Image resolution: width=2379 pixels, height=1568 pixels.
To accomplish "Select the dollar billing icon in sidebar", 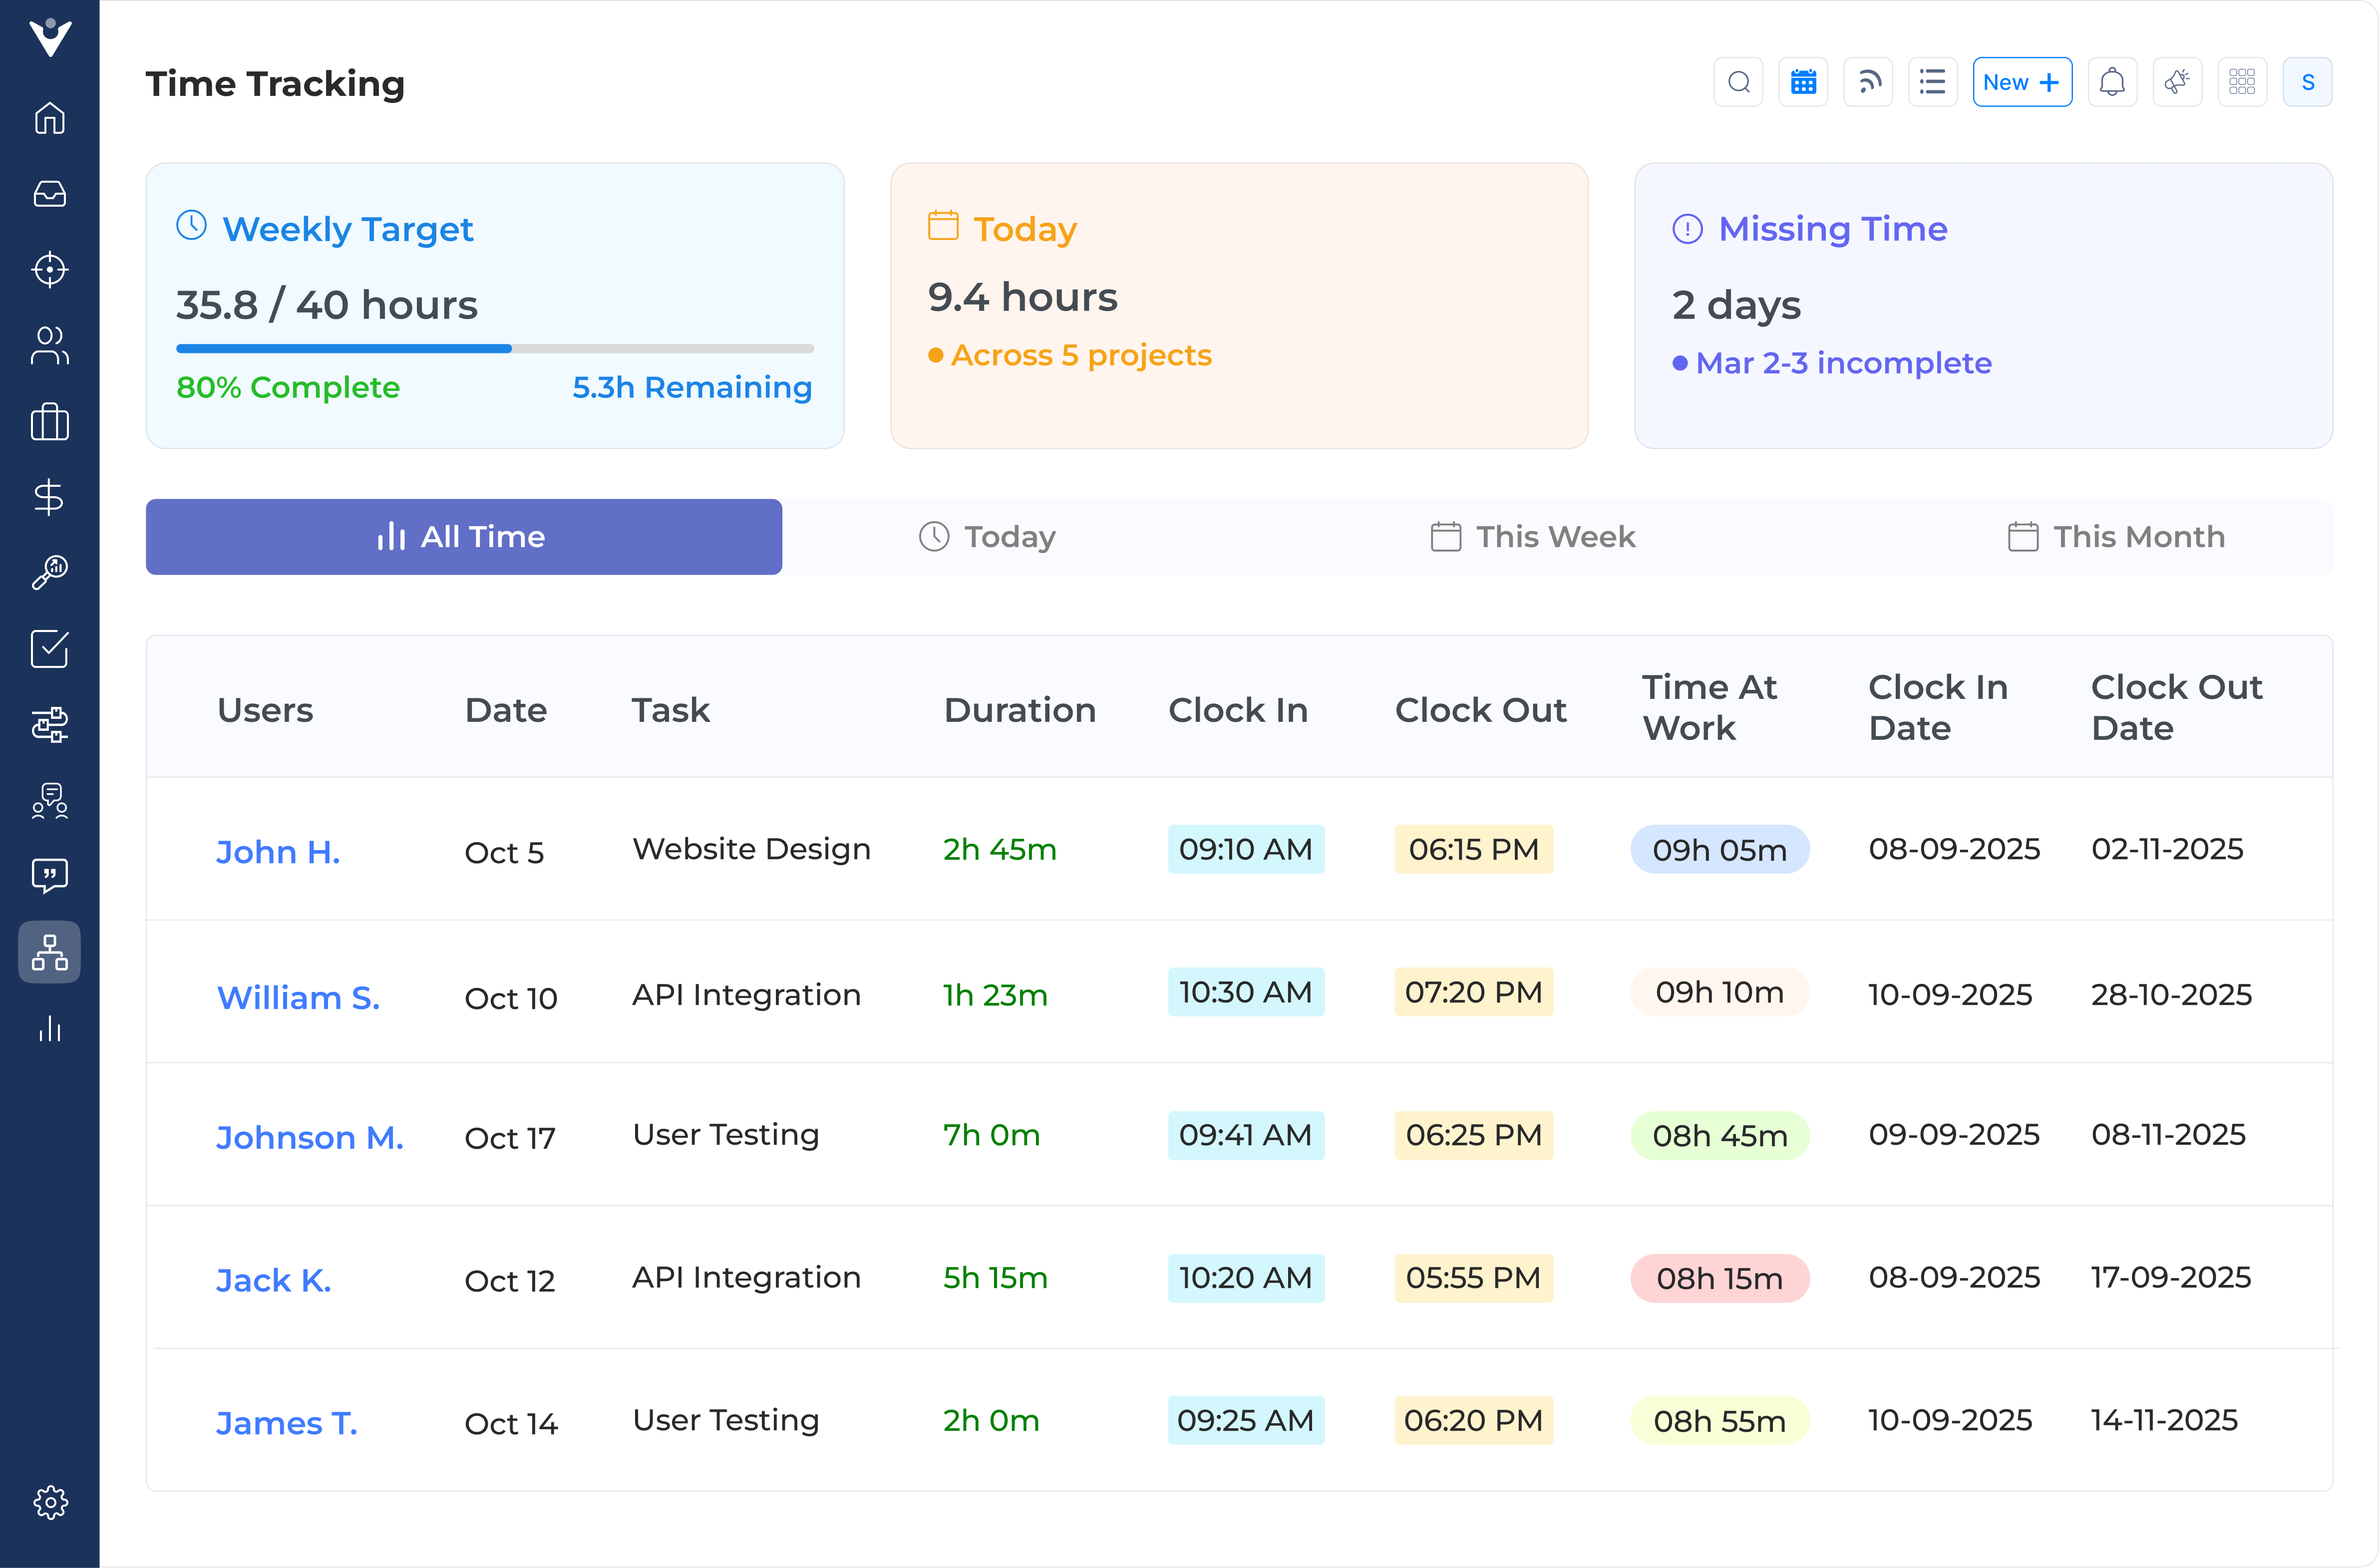I will pos(49,498).
